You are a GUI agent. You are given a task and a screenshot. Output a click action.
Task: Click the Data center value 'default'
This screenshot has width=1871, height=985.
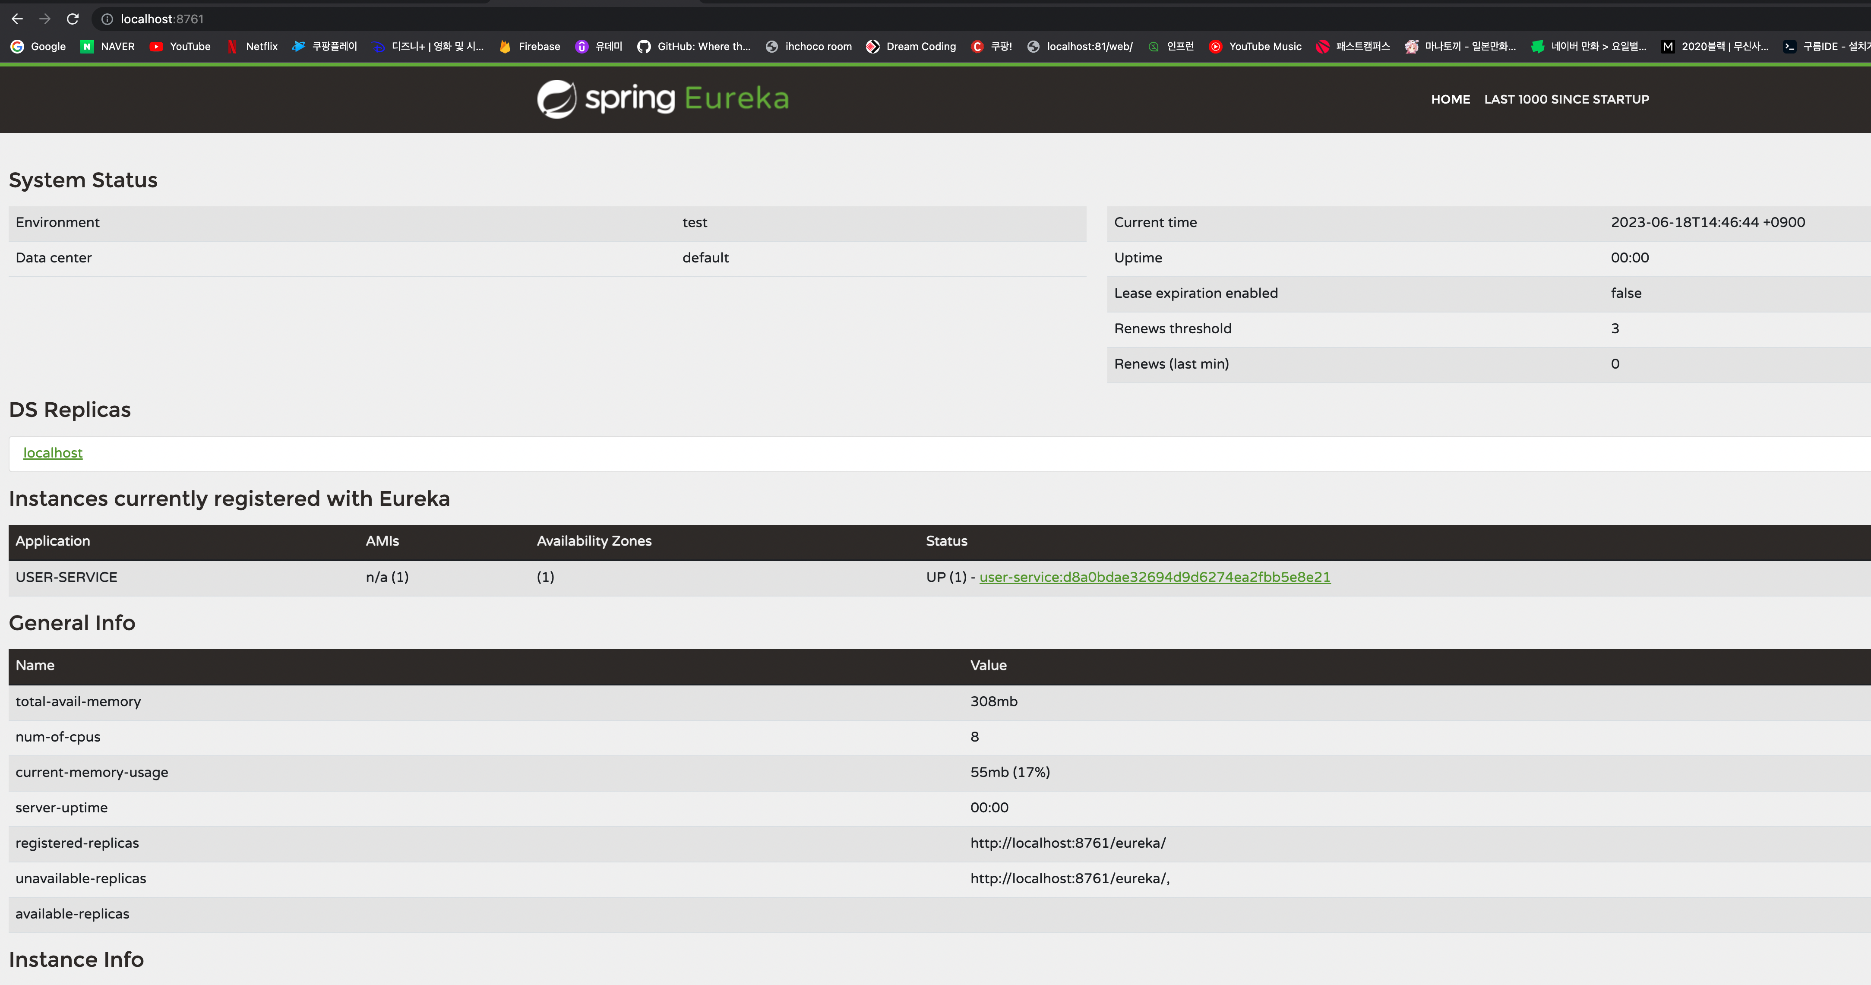(705, 258)
